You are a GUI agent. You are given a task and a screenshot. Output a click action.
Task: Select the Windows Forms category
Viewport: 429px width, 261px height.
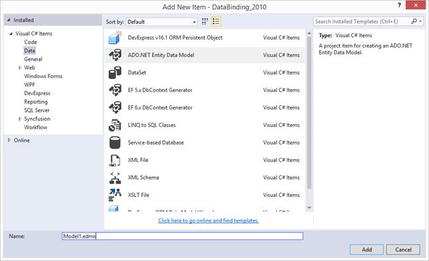(43, 76)
